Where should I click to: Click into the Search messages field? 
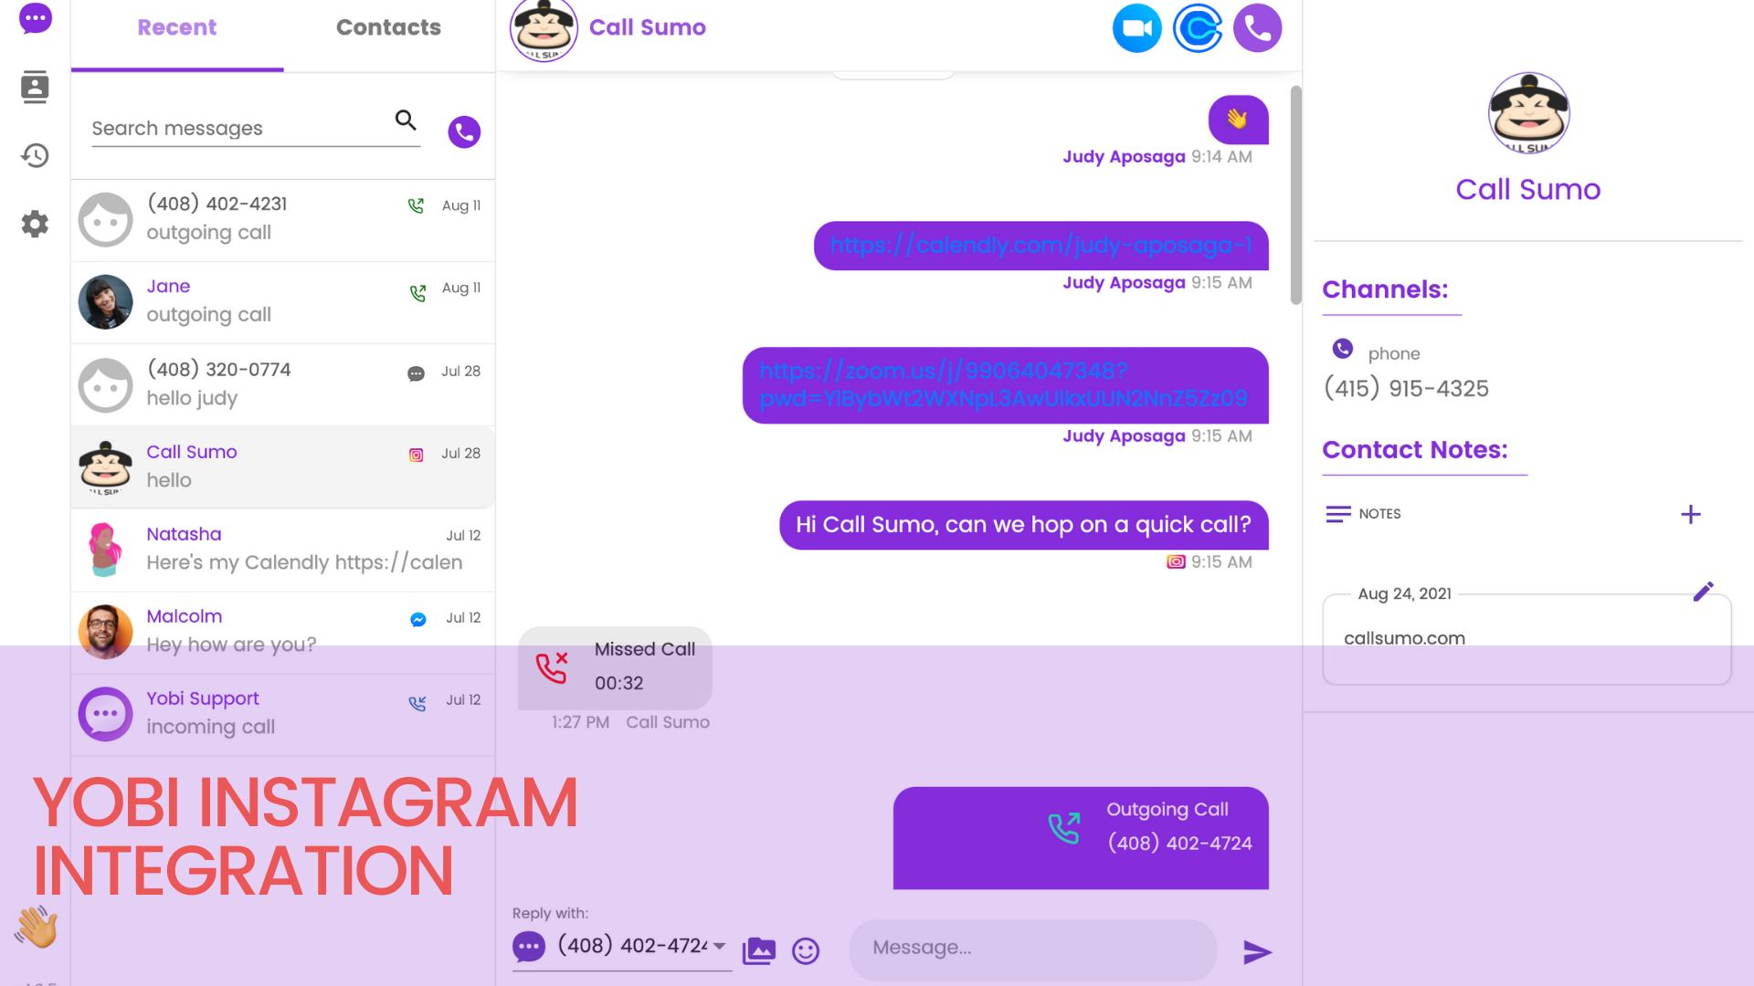[239, 129]
